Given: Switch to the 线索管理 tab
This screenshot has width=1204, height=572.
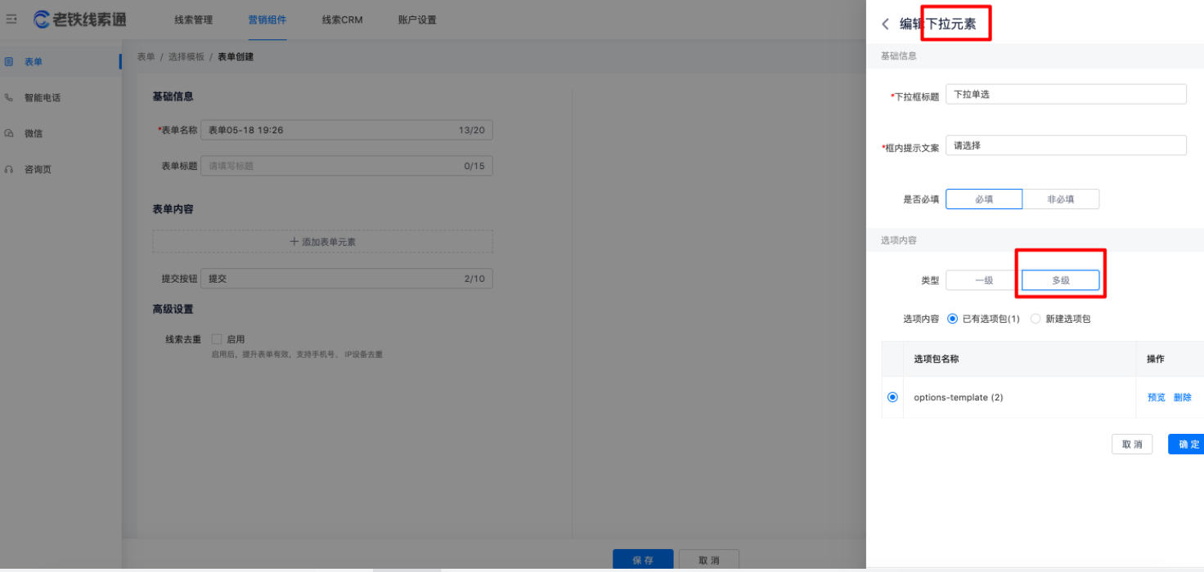Looking at the screenshot, I should pyautogui.click(x=193, y=20).
